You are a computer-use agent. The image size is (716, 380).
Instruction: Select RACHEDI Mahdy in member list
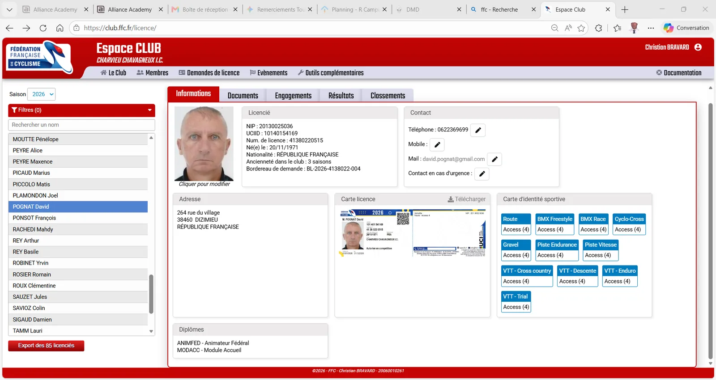click(78, 229)
